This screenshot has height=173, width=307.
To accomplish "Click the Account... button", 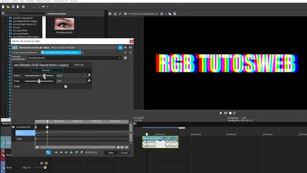I will click(47, 70).
